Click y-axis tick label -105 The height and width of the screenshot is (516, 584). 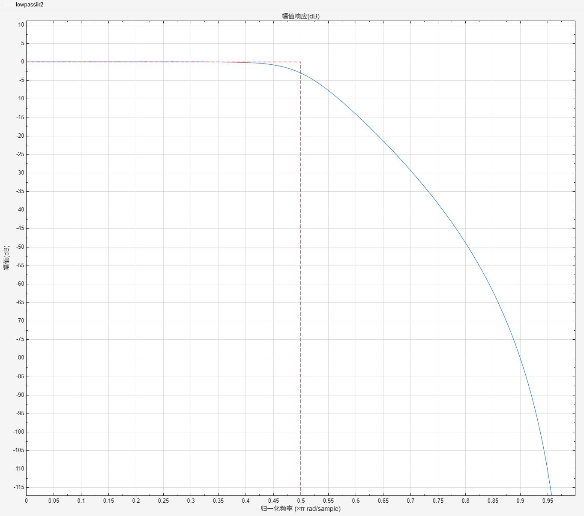coord(19,450)
